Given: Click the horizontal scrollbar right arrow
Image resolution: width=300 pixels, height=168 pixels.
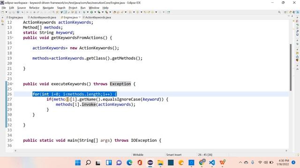Looking at the screenshot, I should (x=286, y=151).
